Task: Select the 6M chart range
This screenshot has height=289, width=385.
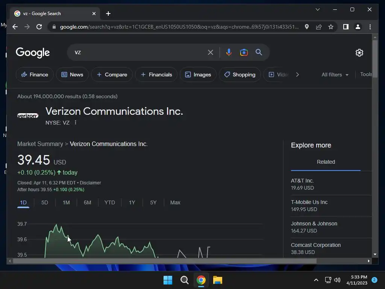Action: click(87, 202)
